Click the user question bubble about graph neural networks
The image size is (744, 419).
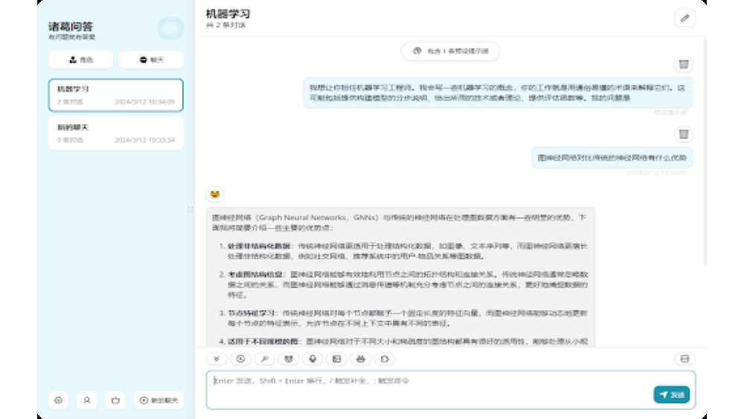[x=612, y=158]
